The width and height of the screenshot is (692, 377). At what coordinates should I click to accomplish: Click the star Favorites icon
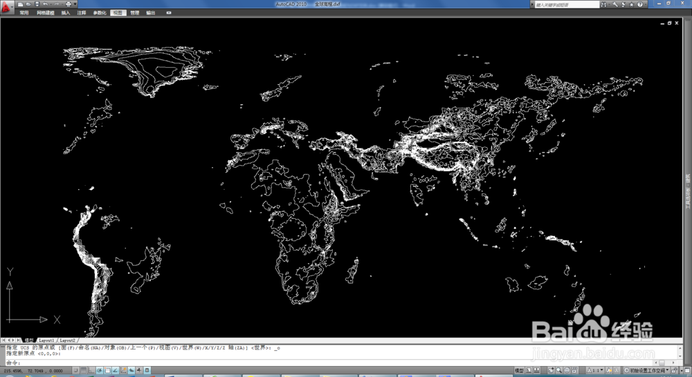pos(632,4)
